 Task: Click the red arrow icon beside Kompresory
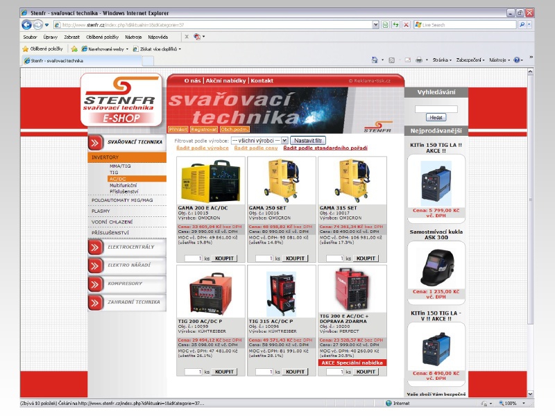point(95,284)
